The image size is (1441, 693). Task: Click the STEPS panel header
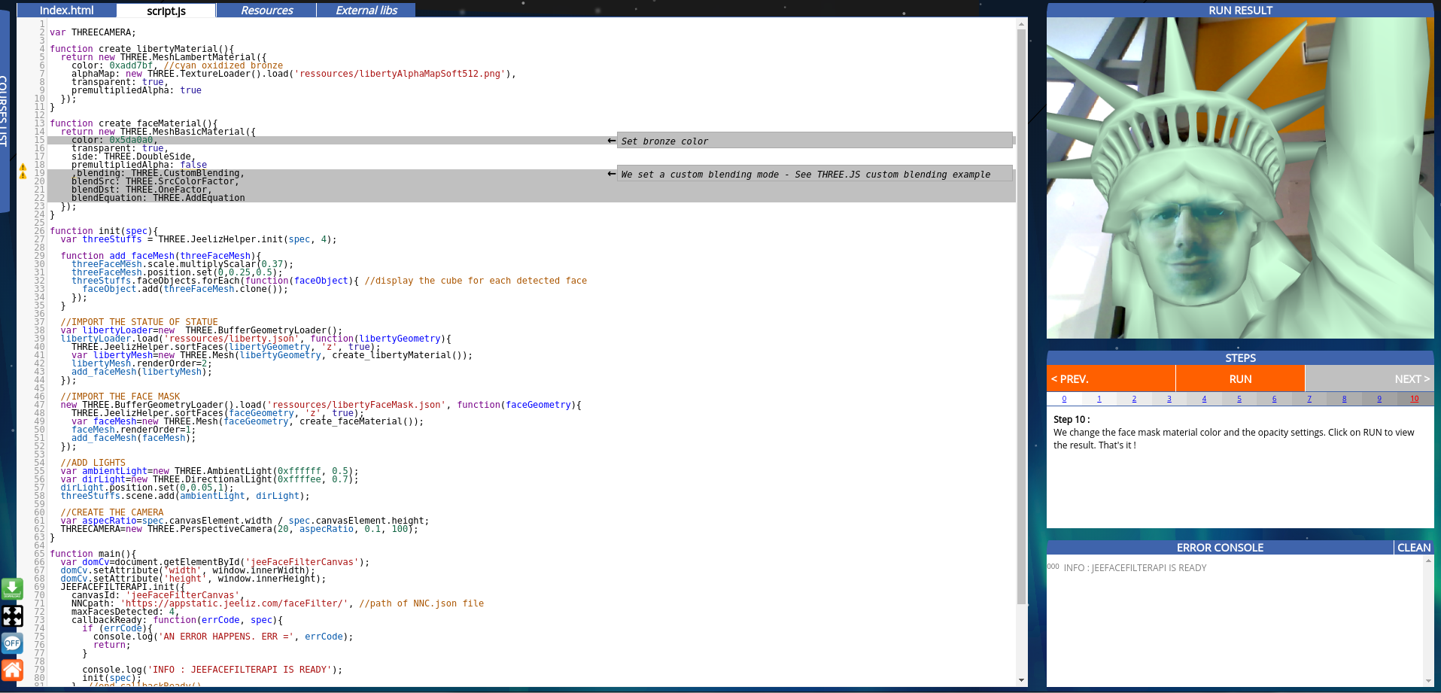pos(1240,358)
